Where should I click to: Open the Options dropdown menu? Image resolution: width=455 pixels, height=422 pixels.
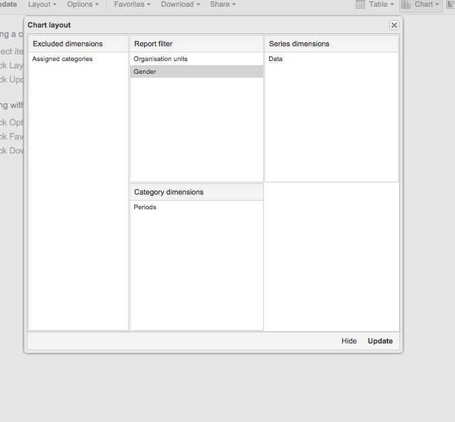(x=83, y=5)
